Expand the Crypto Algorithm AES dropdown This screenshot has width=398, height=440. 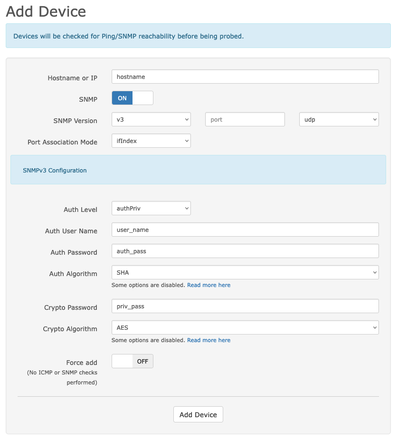pos(245,328)
